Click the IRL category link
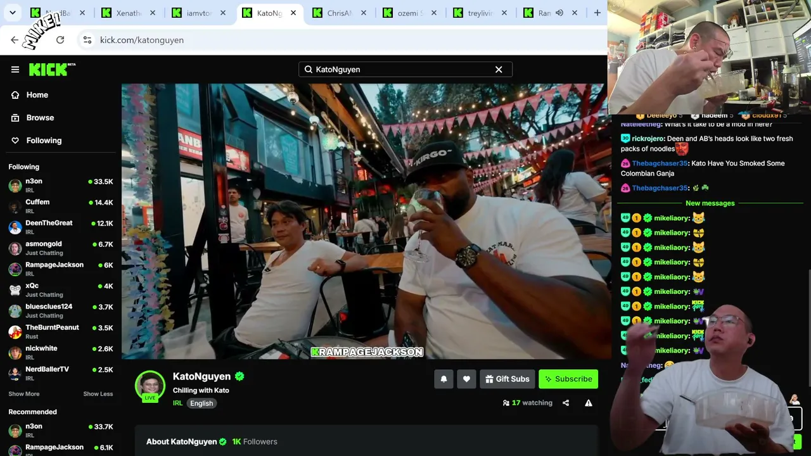811x456 pixels. click(178, 403)
